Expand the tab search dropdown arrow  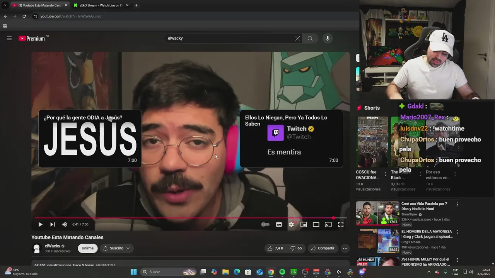pyautogui.click(x=5, y=5)
